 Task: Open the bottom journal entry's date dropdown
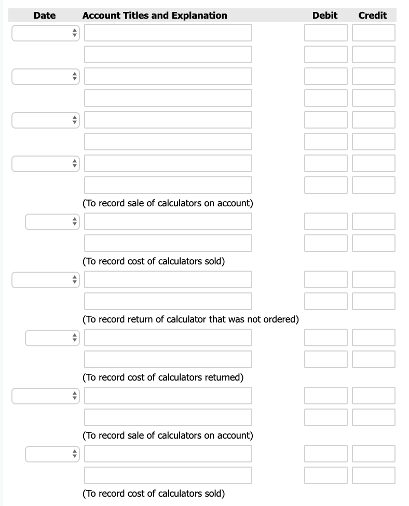52,454
